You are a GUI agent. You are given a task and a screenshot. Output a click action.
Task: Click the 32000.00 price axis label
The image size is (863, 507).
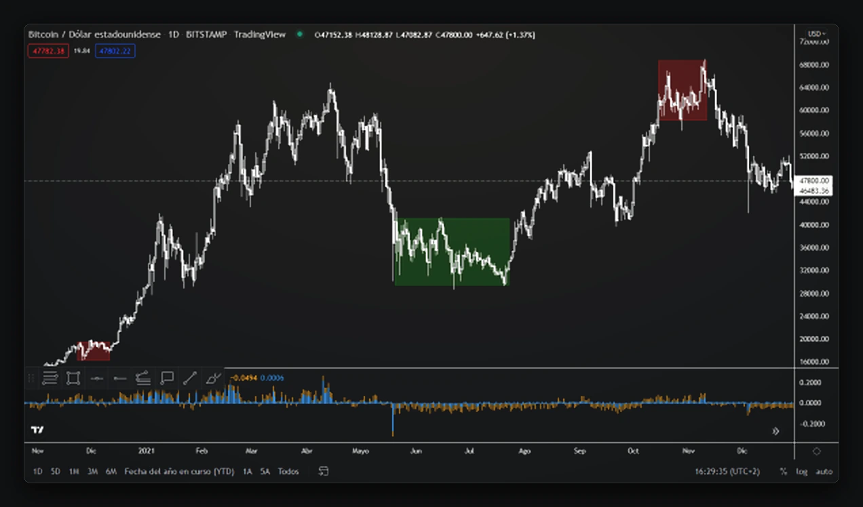[814, 270]
